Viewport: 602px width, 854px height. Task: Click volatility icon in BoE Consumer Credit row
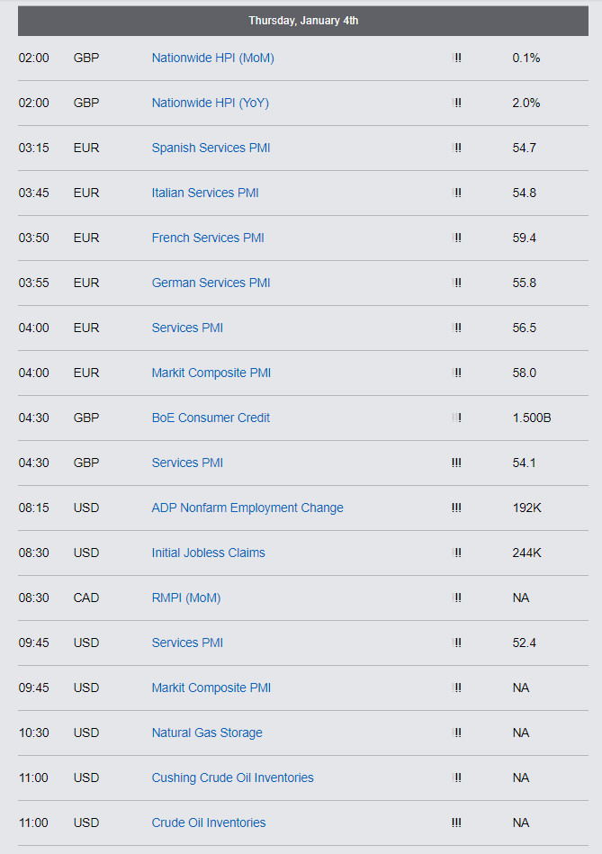click(457, 418)
